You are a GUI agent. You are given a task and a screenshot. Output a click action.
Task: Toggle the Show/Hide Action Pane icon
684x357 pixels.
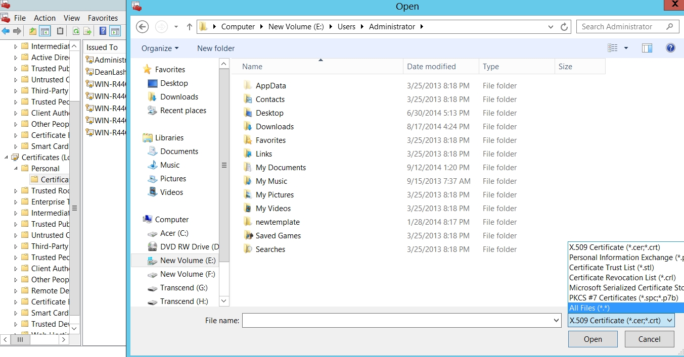pyautogui.click(x=115, y=31)
